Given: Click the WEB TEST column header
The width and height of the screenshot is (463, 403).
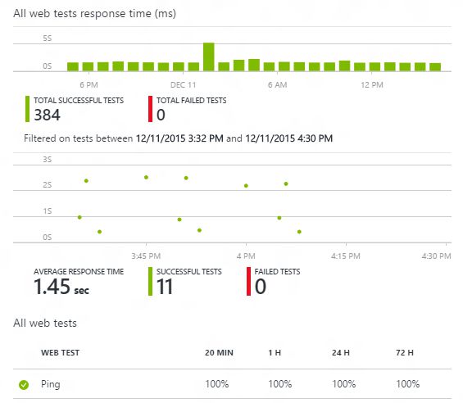Looking at the screenshot, I should (x=61, y=352).
